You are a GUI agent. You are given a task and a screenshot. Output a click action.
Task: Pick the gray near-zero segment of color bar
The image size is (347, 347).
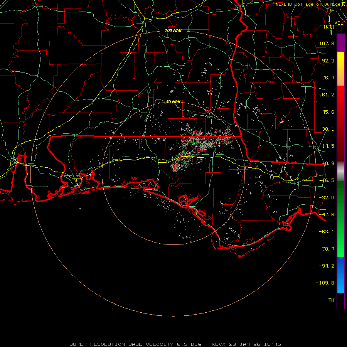click(x=340, y=172)
